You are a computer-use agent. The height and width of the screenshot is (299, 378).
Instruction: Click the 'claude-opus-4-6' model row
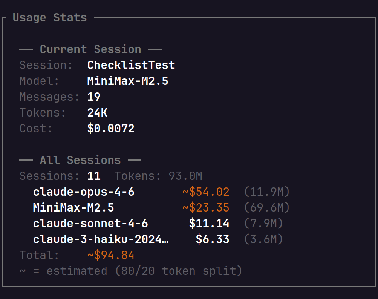pyautogui.click(x=161, y=192)
